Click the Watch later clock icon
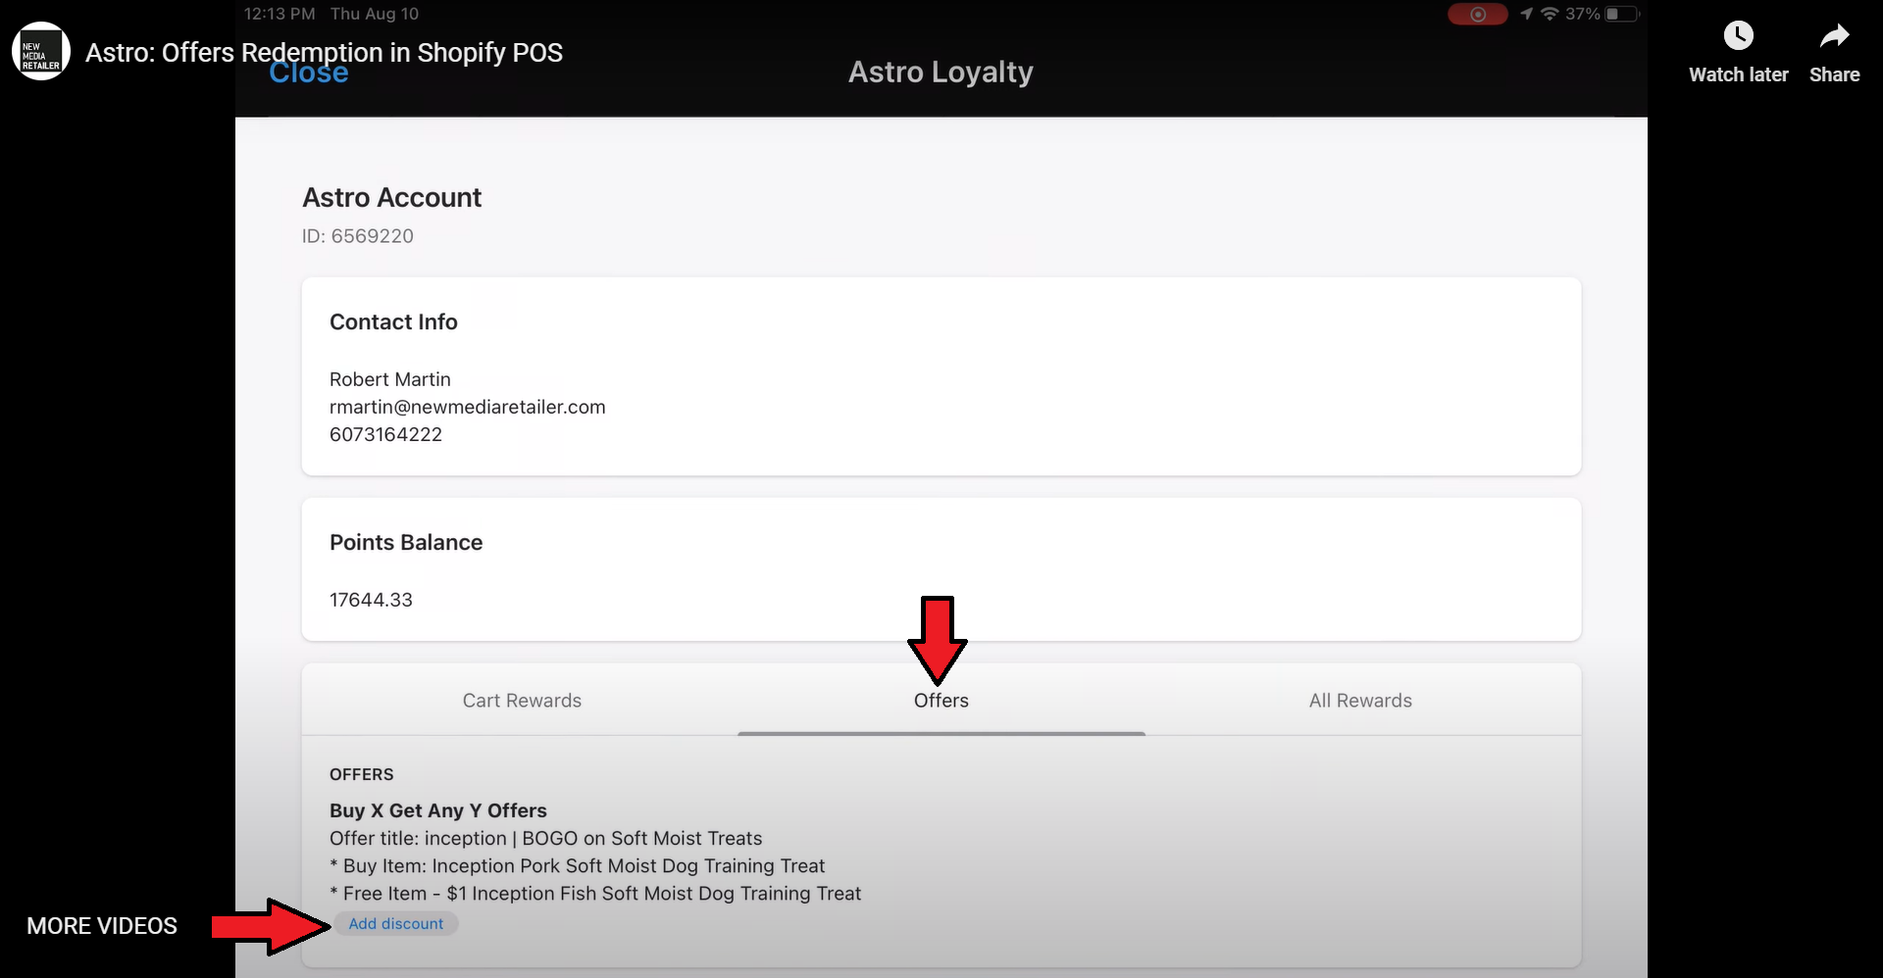This screenshot has width=1883, height=978. (1738, 37)
